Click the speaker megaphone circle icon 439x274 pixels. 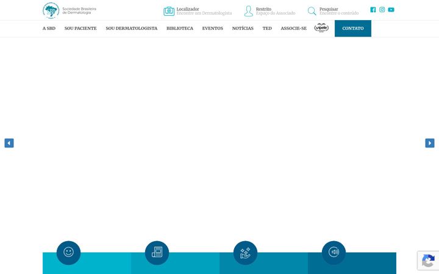pyautogui.click(x=334, y=253)
